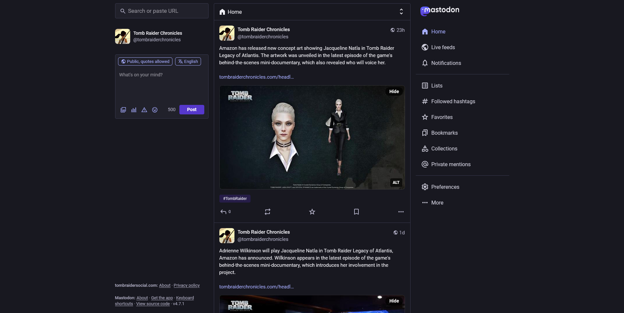Open the emoji picker in compose box
Screen dimensions: 624x313
155,110
